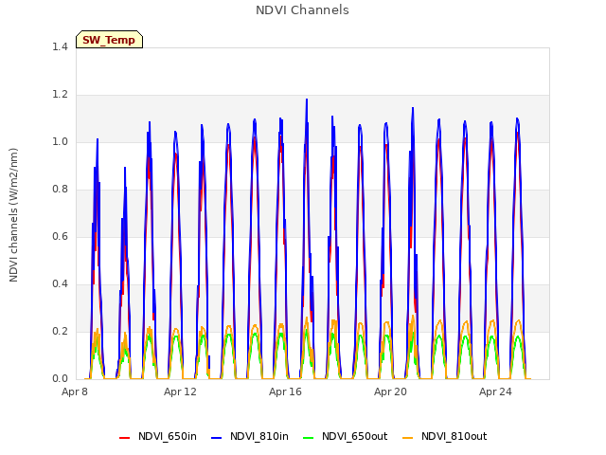Click the y-axis title NDVI channels (W/m2/nm)
Screen dimensions: 606x455
pyautogui.click(x=13, y=215)
